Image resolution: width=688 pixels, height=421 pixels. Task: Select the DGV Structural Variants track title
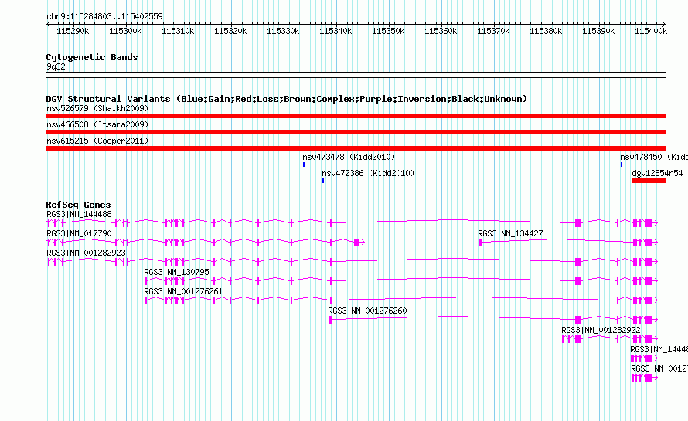pos(286,99)
